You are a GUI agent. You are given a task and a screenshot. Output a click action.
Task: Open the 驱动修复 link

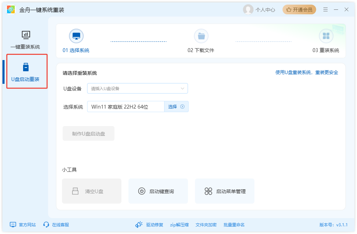point(155,225)
